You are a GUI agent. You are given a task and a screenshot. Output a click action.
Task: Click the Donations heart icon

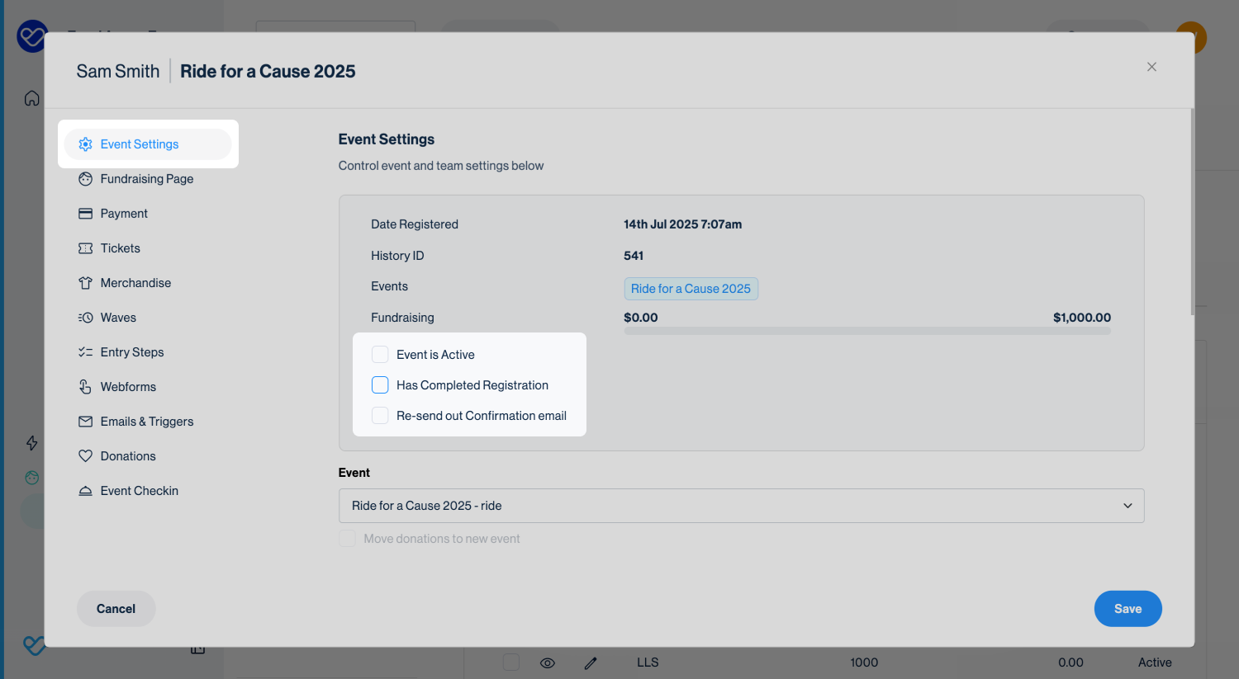pos(85,456)
